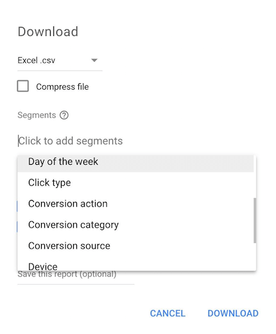Screen dimensions: 276x334
Task: Toggle compression via the Compress file label
Action: pyautogui.click(x=62, y=87)
